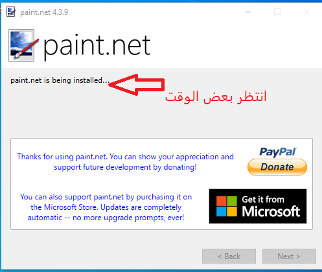Click the 'paint.net is being installed' status text
322x272 pixels.
click(60, 80)
